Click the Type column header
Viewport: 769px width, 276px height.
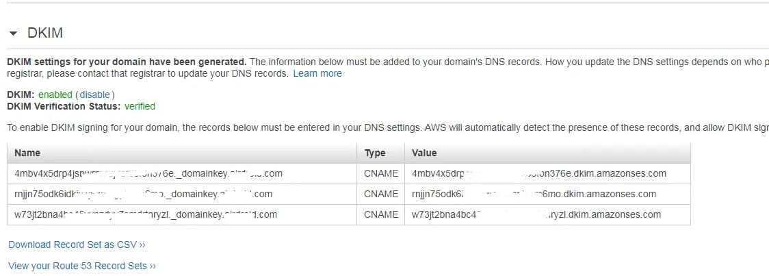(x=380, y=153)
